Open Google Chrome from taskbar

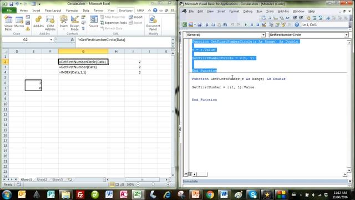click(x=210, y=194)
